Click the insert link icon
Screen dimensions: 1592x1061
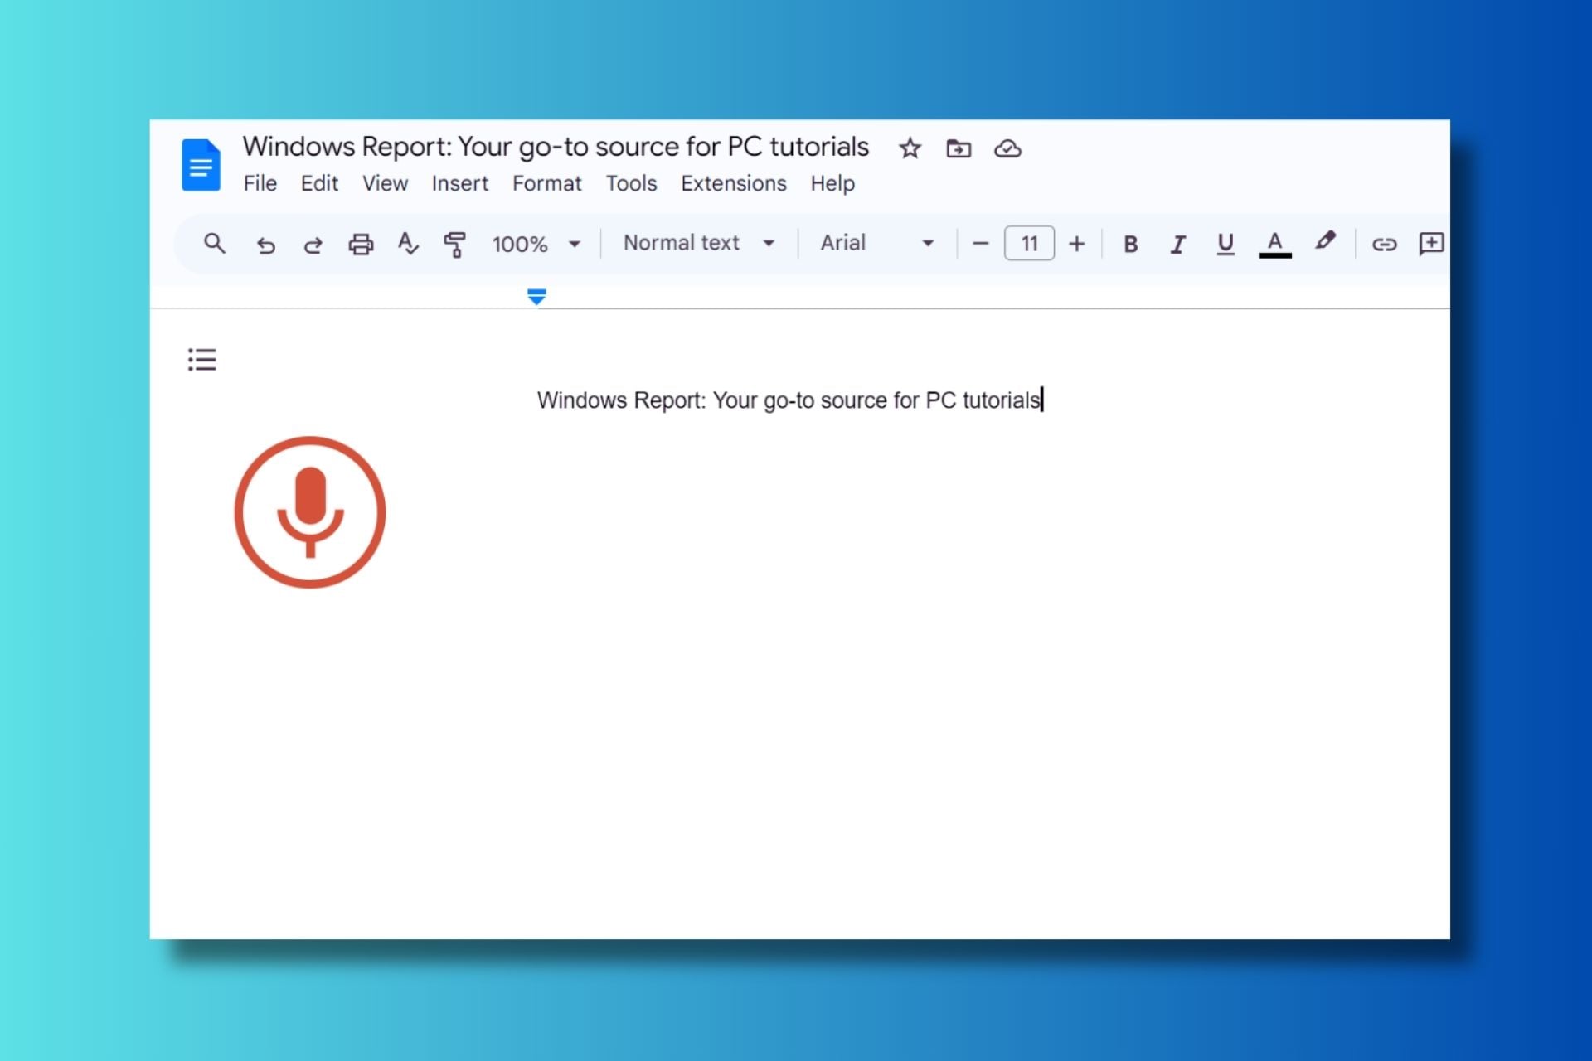tap(1384, 244)
